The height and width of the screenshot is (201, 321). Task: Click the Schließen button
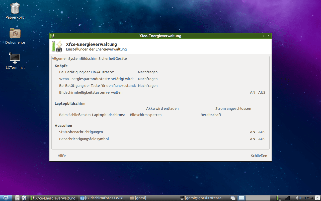tap(259, 156)
